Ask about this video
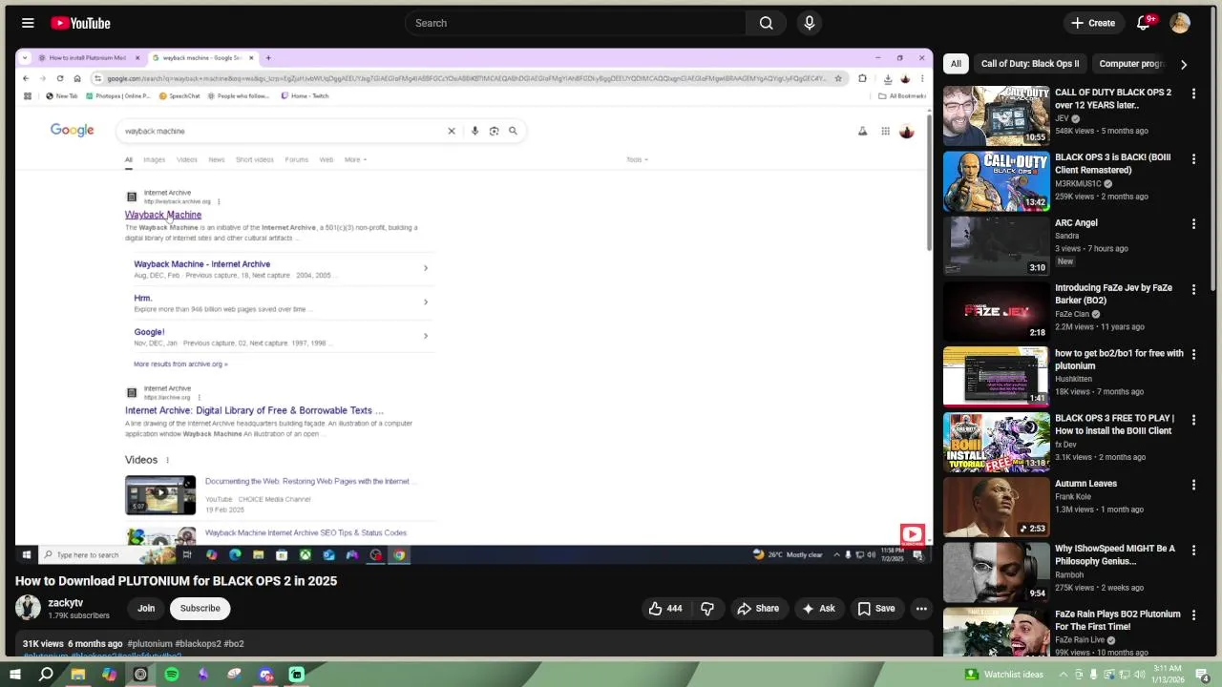 tap(818, 609)
